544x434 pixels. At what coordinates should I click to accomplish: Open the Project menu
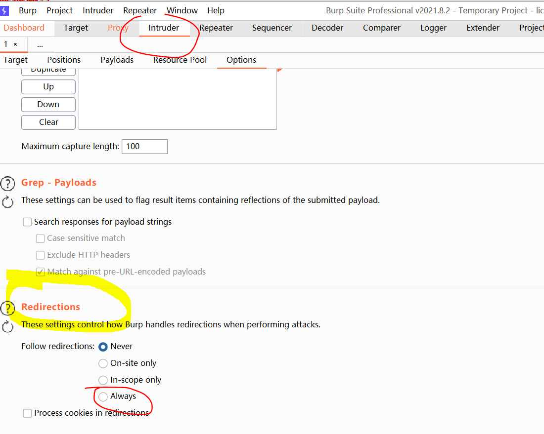click(x=60, y=11)
